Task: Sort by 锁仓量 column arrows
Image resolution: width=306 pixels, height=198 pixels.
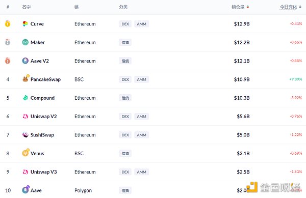Action: (248, 7)
